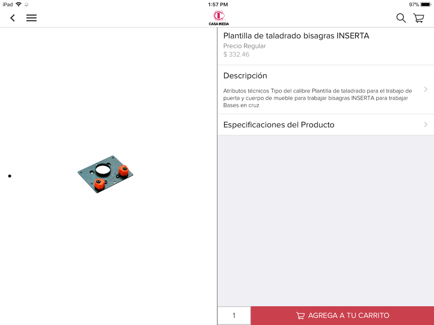Viewport: 434px width, 325px height.
Task: Go back with the left arrow icon
Action: click(x=13, y=18)
